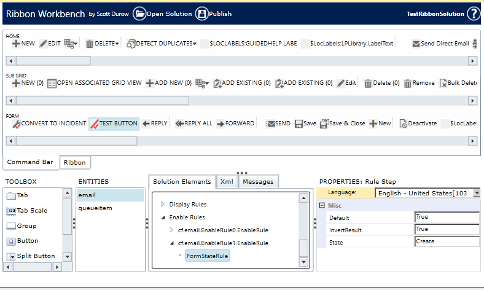Collapse cf.email.EnableRule1.EnableRule node
Image resolution: width=484 pixels, height=290 pixels.
(172, 243)
